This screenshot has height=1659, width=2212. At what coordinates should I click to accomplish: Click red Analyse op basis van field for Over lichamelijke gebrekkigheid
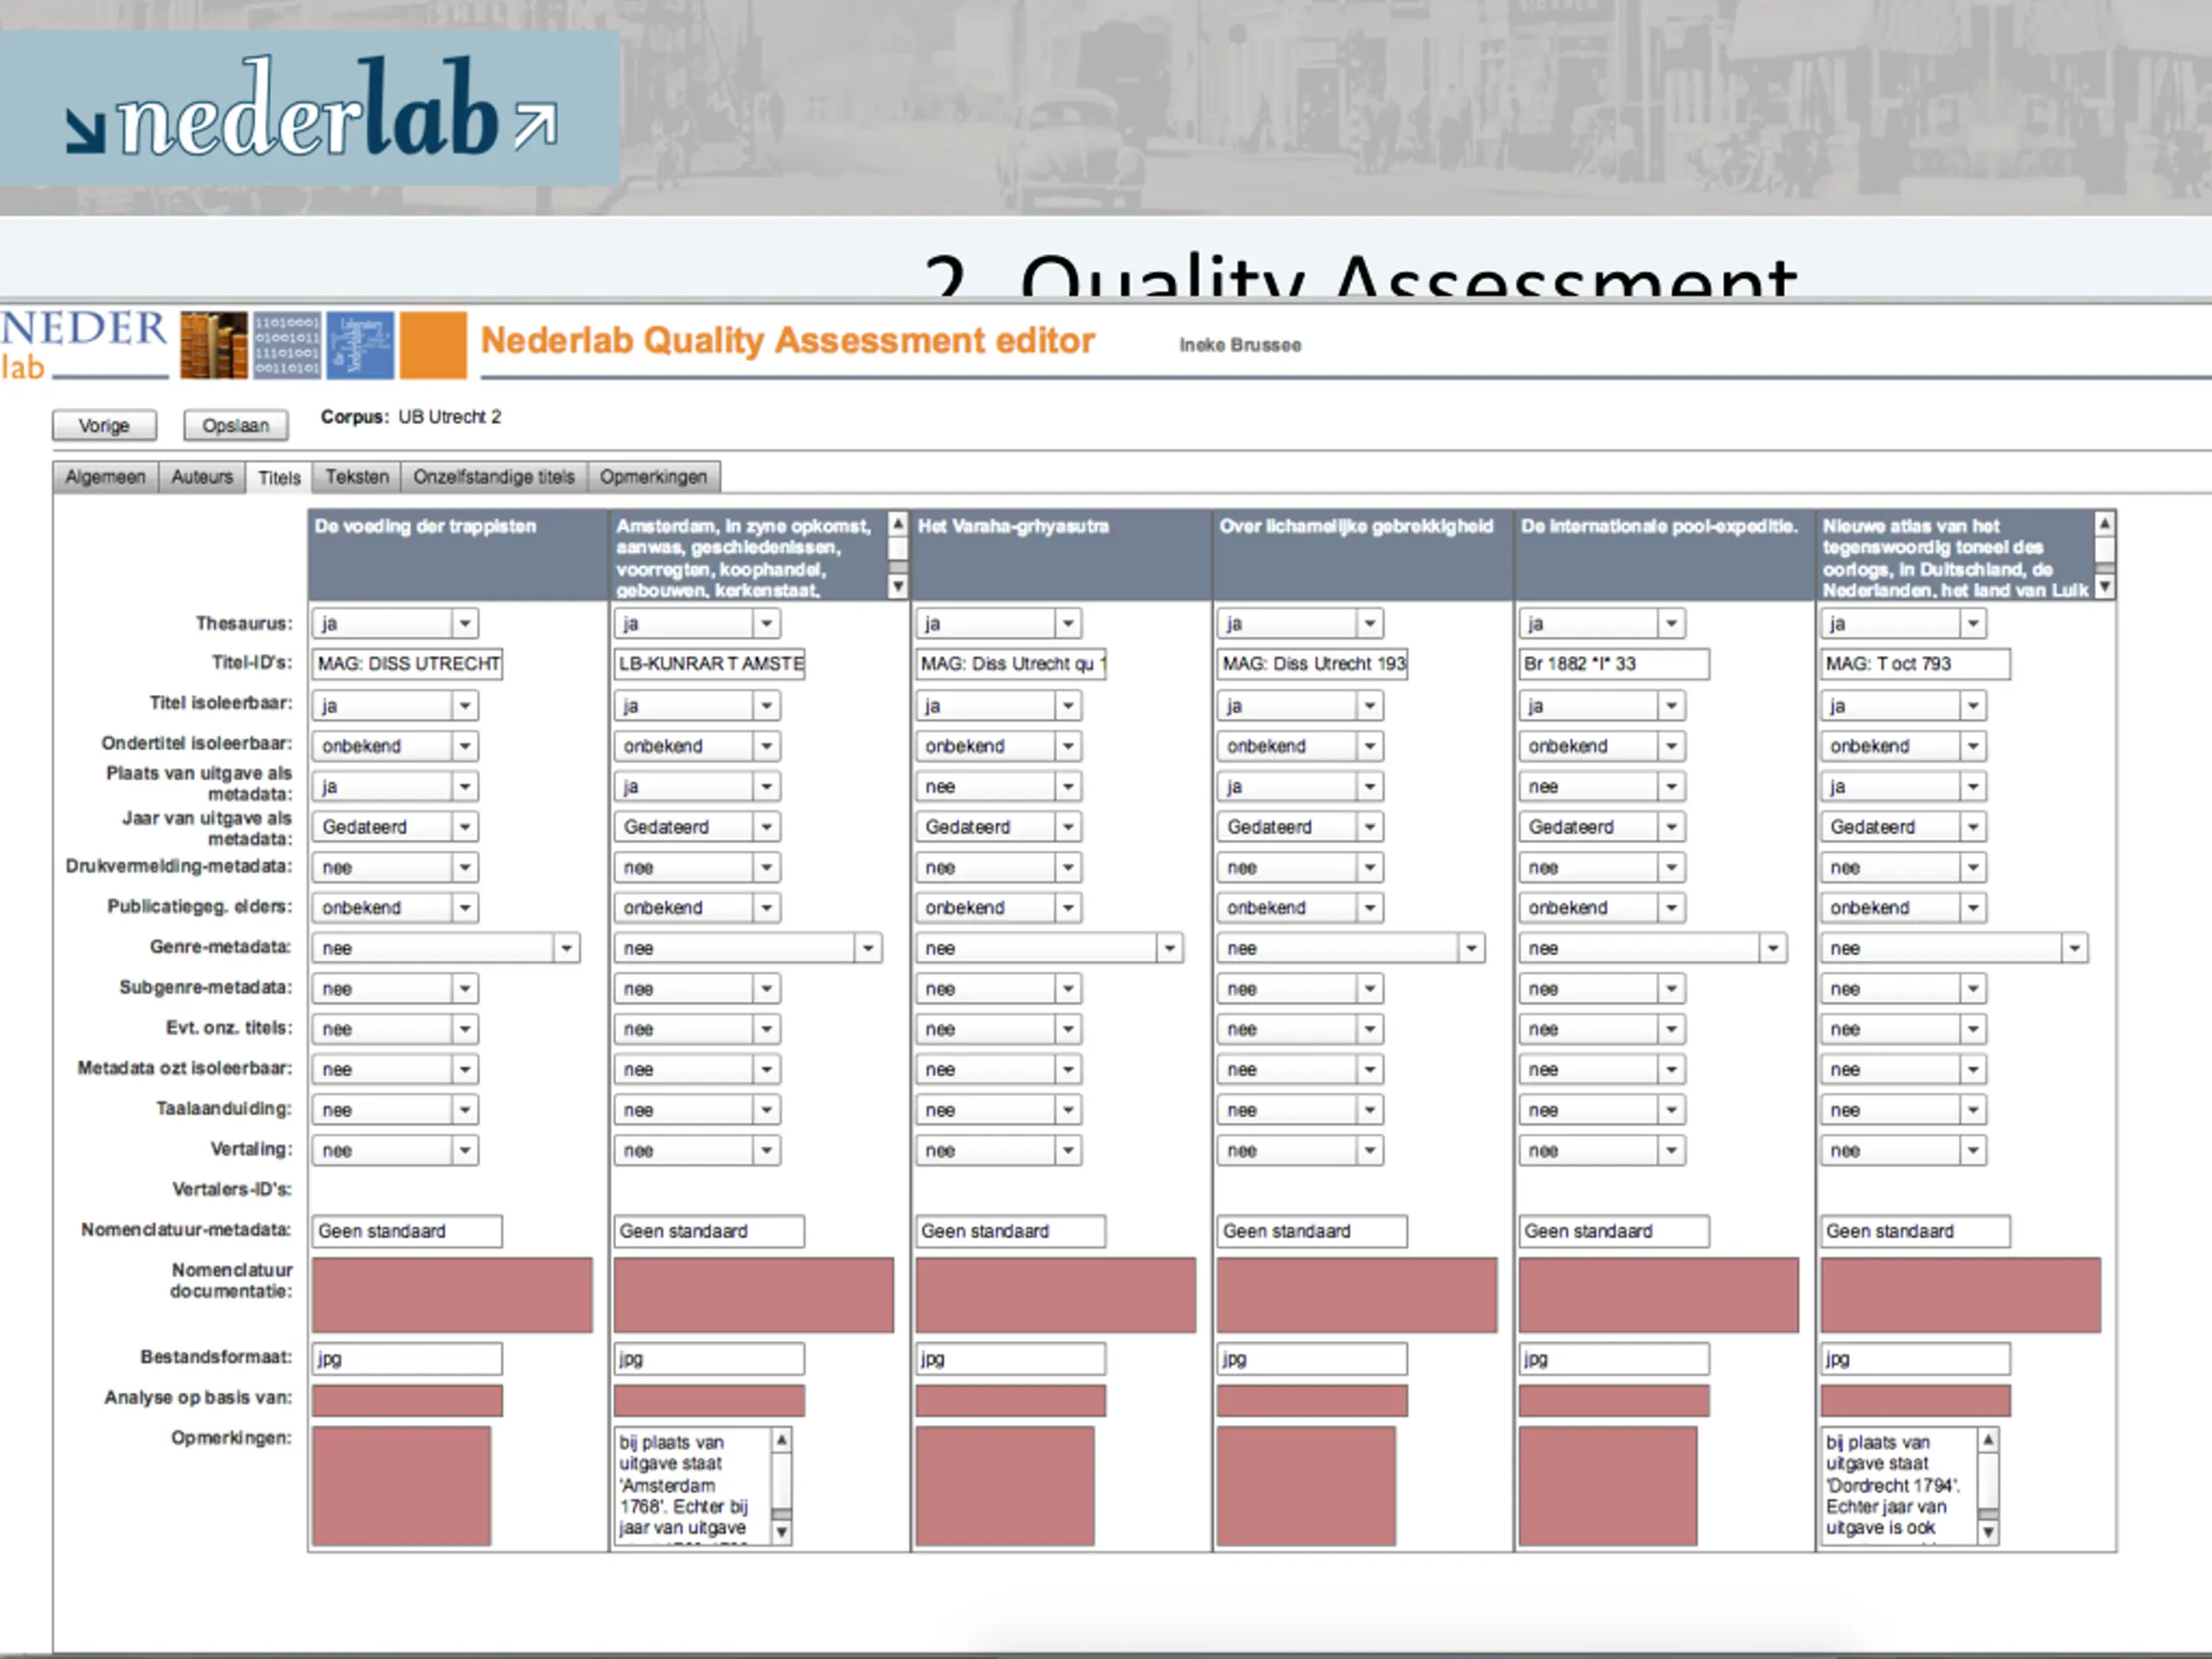pos(1312,1401)
